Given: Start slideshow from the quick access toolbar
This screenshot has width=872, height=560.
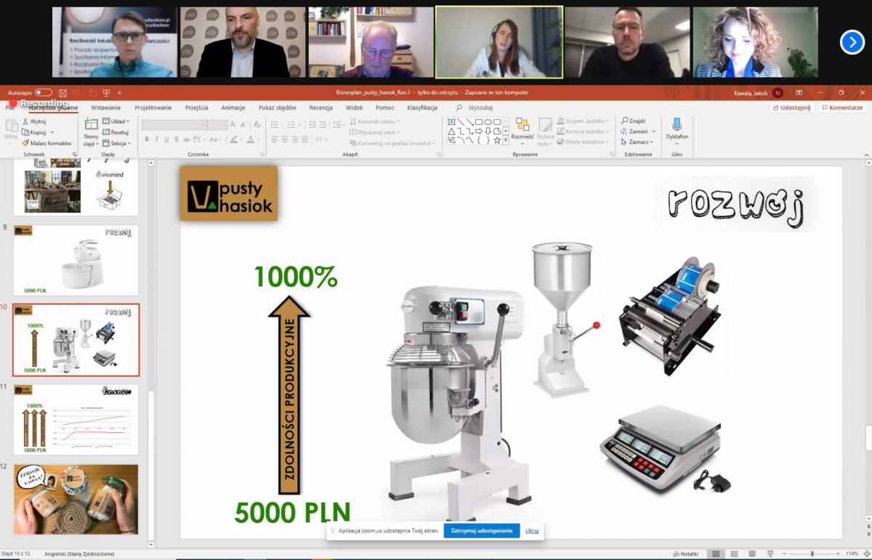Looking at the screenshot, I should point(106,93).
